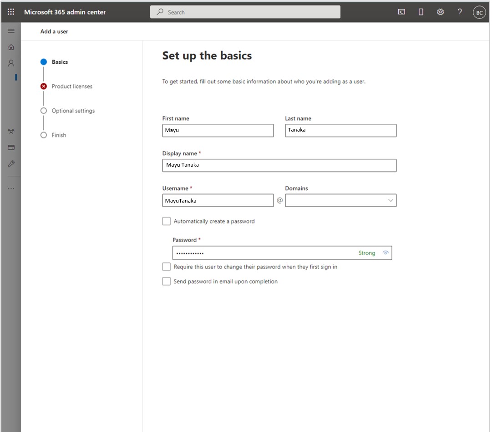Click the search magnifier icon
Viewport: 492px width, 432px height.
[x=160, y=12]
